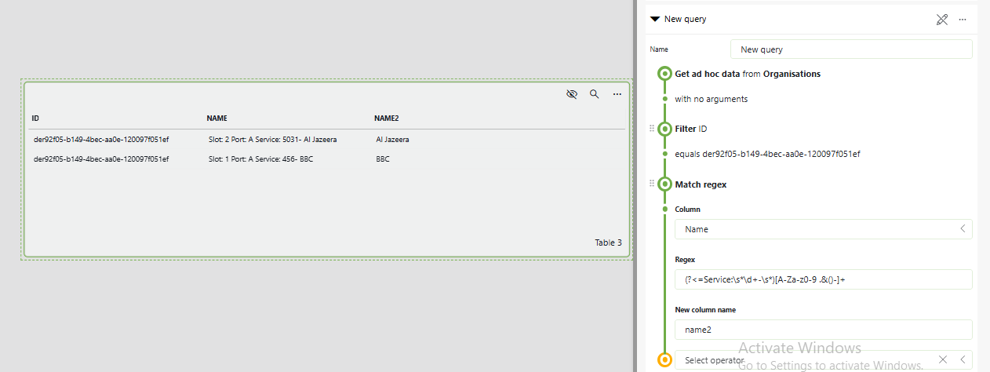
Task: Click the magnifier search icon in the table
Action: point(595,94)
